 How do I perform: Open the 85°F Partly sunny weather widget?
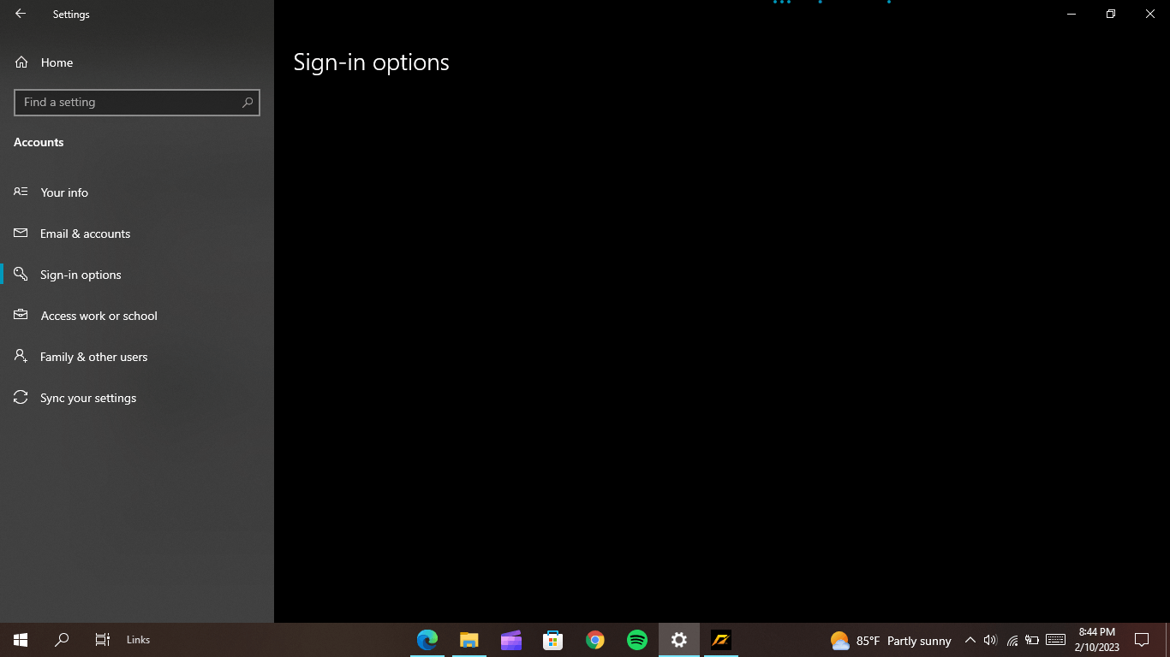[x=891, y=641]
